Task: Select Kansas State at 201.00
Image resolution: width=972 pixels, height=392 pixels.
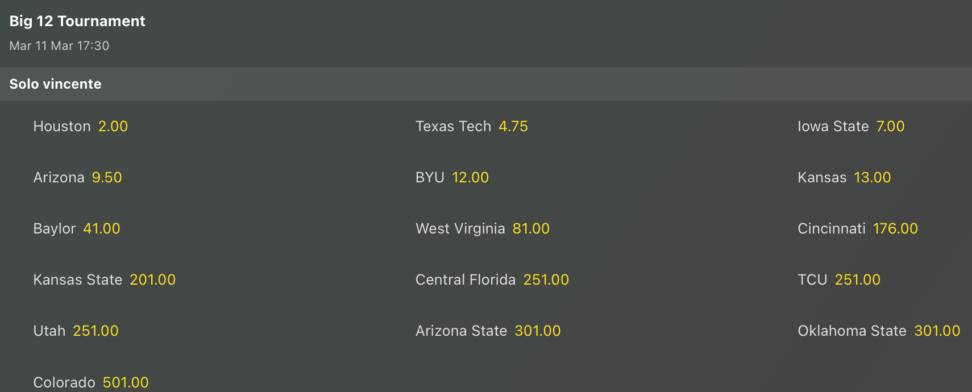Action: tap(152, 280)
